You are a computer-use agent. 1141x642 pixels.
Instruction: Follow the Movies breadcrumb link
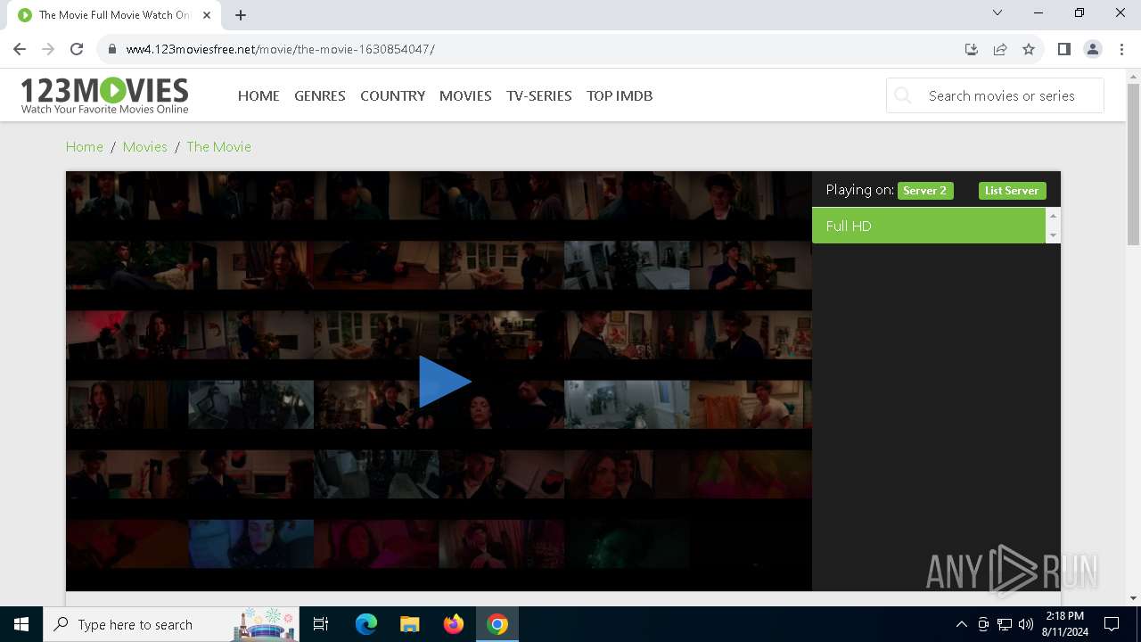(145, 146)
